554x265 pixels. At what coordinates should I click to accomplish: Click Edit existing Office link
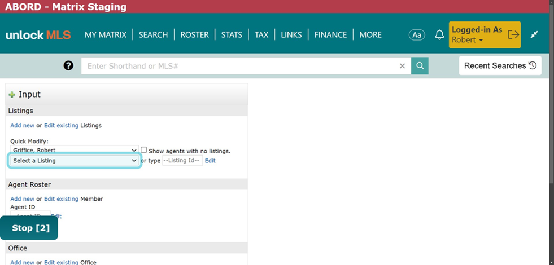click(61, 262)
